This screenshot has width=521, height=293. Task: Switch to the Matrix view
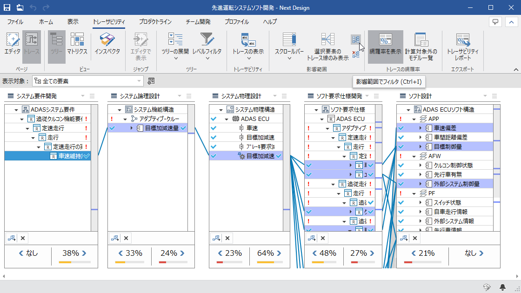point(77,44)
